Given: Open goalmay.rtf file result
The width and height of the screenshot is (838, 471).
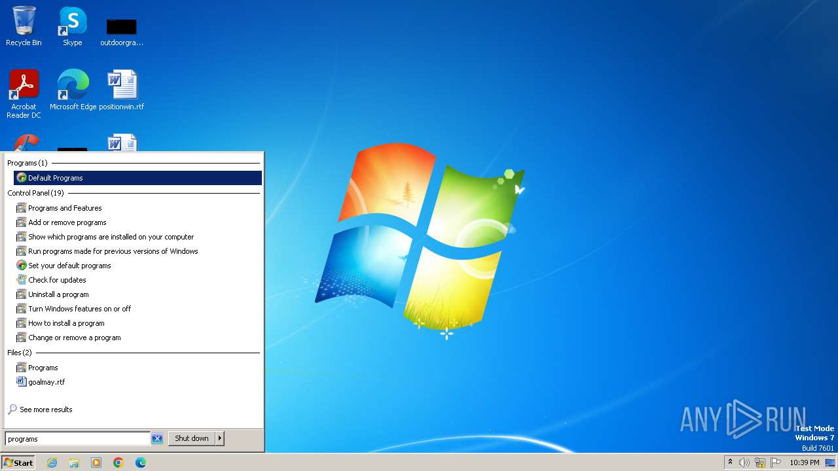Looking at the screenshot, I should pos(137,382).
